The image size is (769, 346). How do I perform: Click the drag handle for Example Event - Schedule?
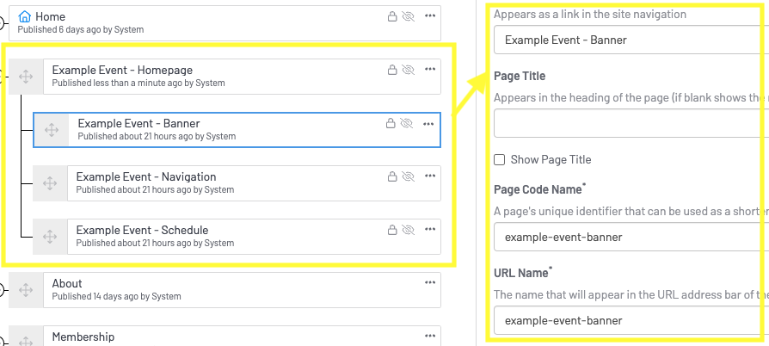click(x=50, y=237)
